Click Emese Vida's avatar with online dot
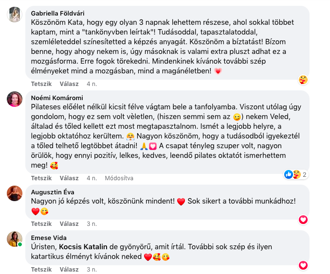The image size is (330, 274). [15, 239]
